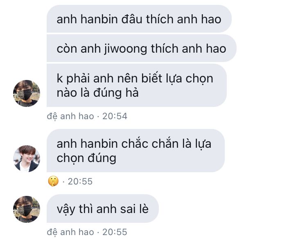Select message "còn anh jiwoong thích anh hao"
The image size is (307, 242).
(141, 48)
